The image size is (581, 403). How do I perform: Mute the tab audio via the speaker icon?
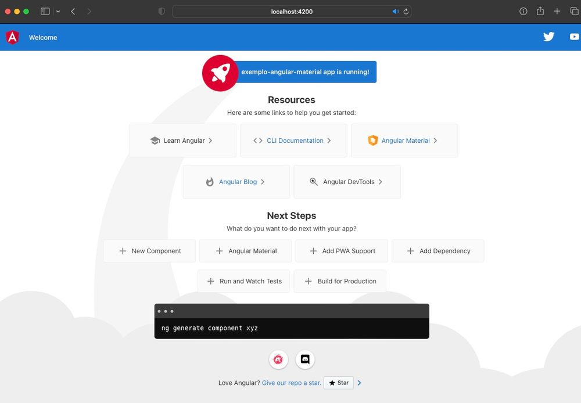pyautogui.click(x=395, y=10)
